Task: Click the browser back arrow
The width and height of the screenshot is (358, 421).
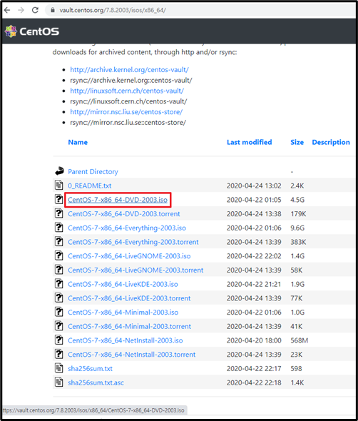Action: [x=7, y=10]
